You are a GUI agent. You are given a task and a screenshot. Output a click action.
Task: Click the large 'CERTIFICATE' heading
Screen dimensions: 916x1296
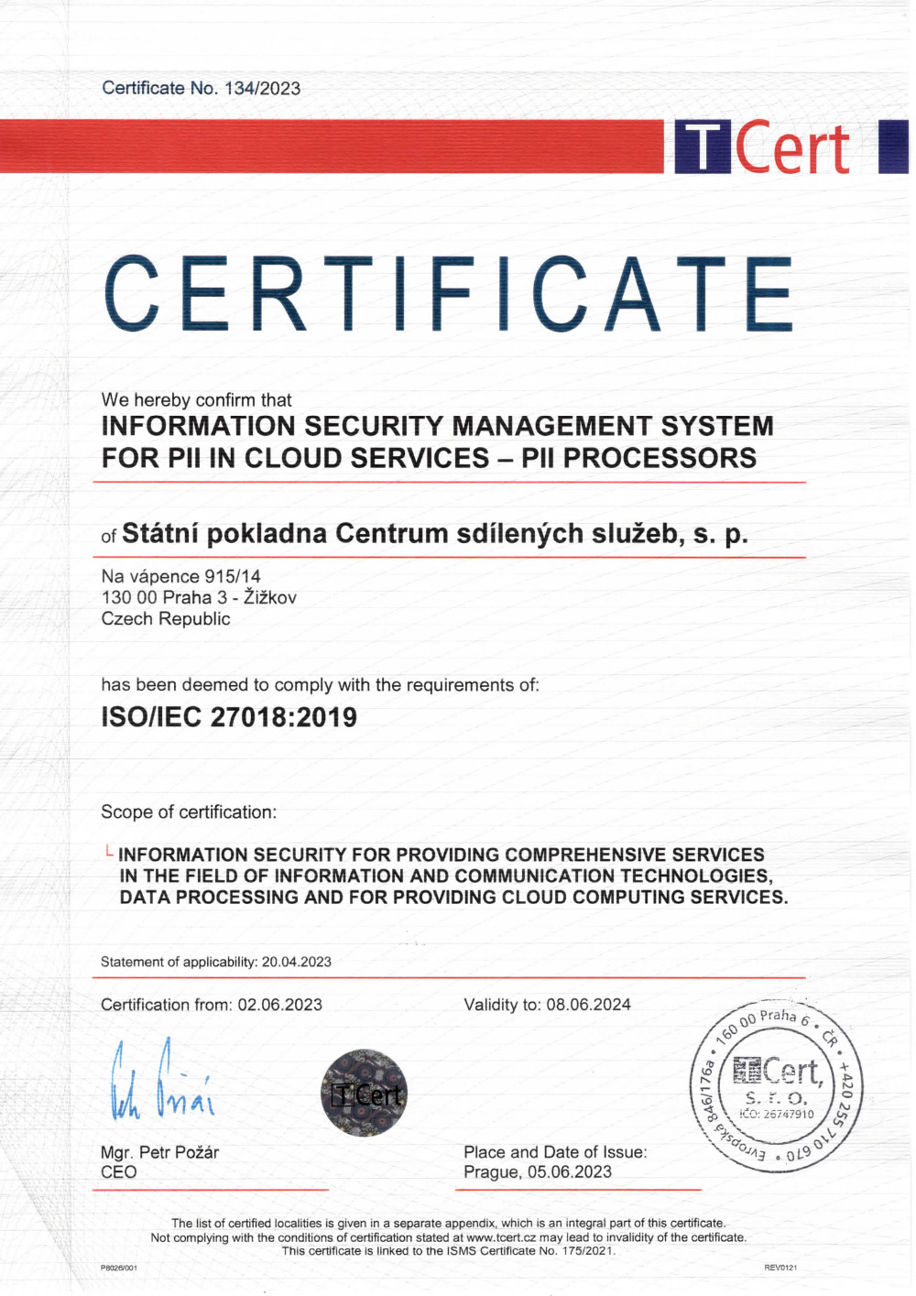448,294
